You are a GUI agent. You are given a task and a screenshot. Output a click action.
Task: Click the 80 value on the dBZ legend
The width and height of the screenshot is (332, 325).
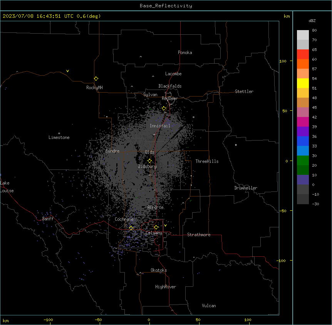(314, 30)
